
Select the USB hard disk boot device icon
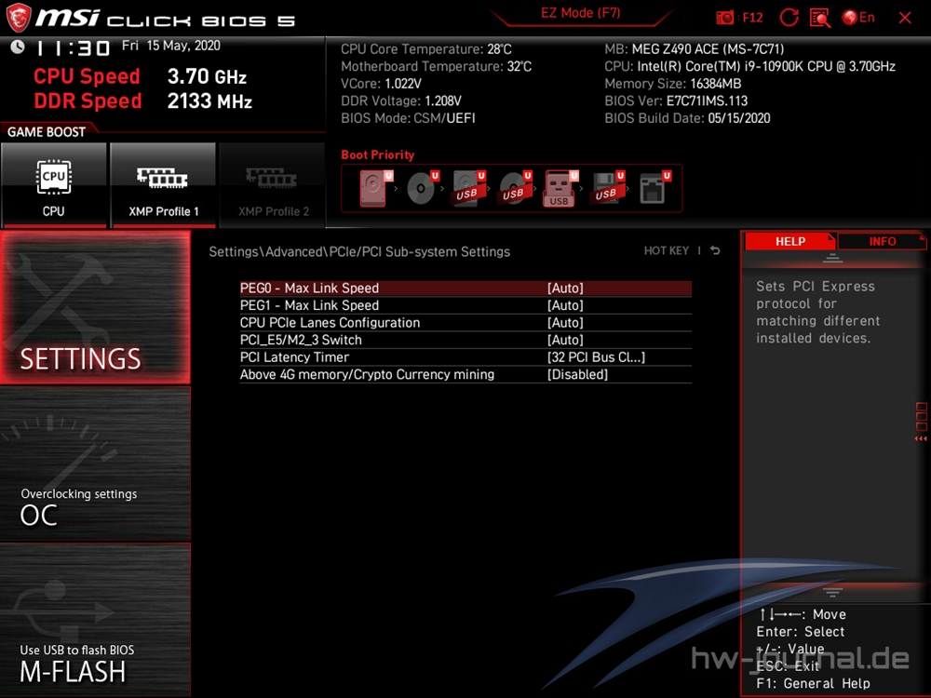click(x=469, y=188)
